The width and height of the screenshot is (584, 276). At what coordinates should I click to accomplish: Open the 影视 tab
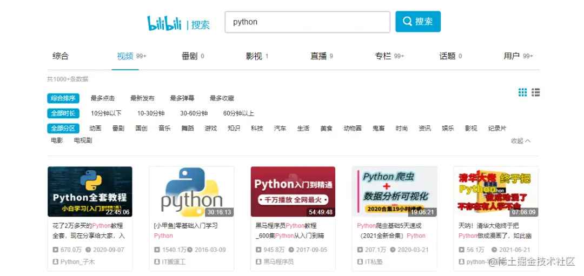click(x=257, y=56)
